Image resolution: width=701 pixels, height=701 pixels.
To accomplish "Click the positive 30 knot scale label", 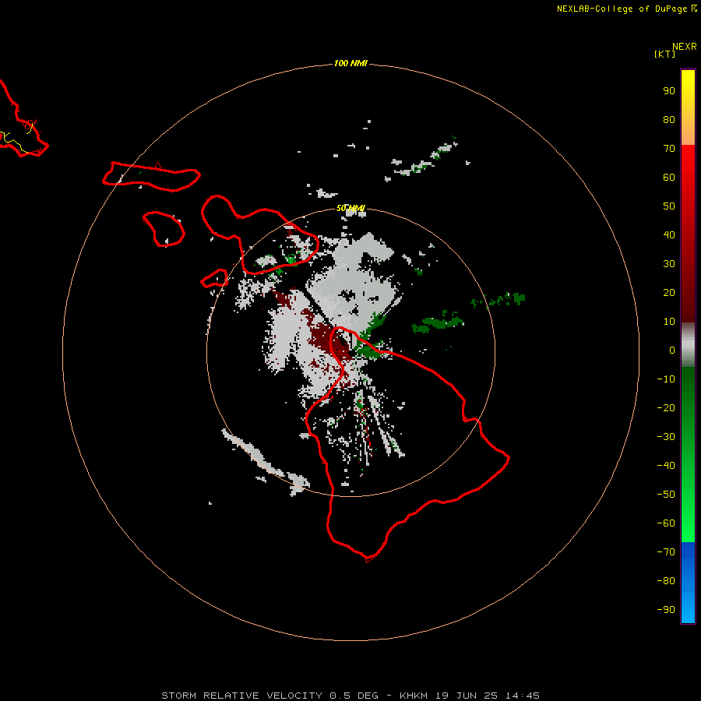I will coord(669,264).
